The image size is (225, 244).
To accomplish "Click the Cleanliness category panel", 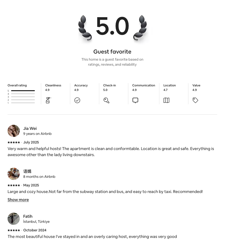I will [x=56, y=93].
